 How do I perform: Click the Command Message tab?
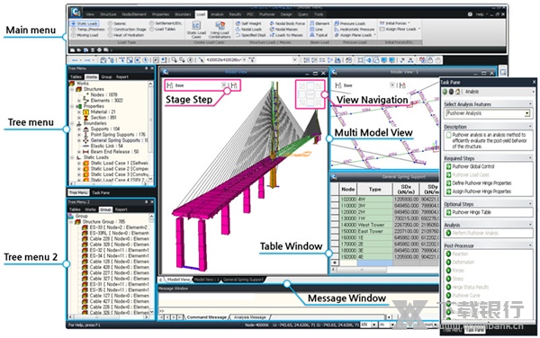click(207, 317)
